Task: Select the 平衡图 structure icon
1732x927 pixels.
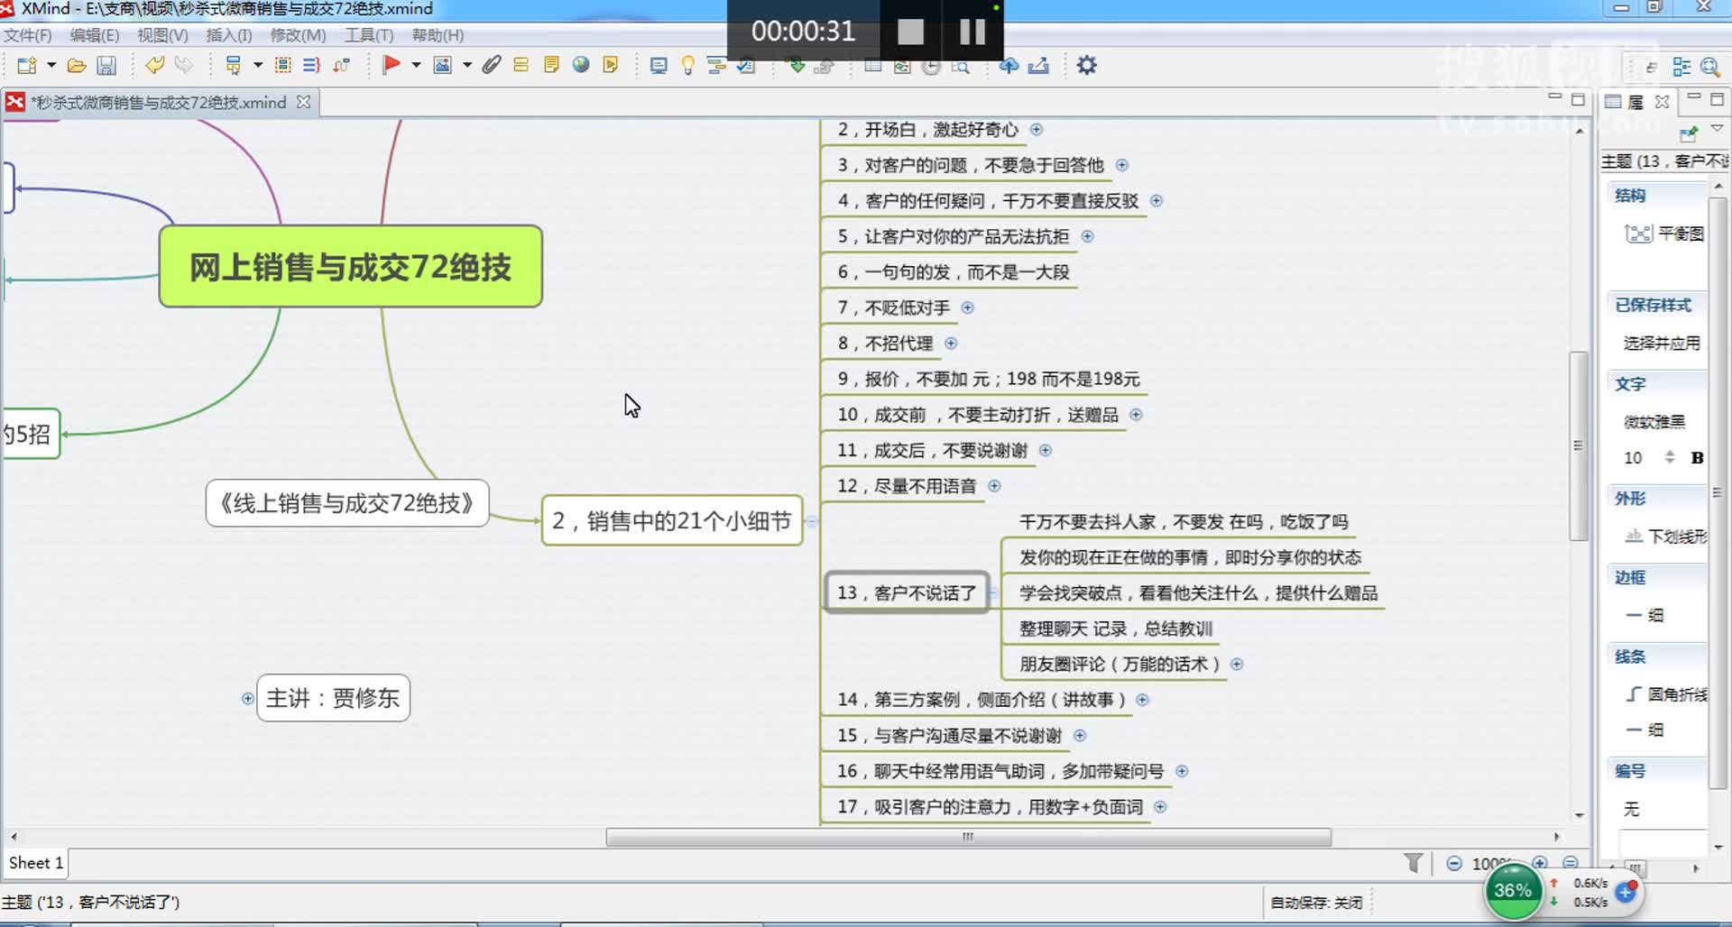Action: [1637, 233]
